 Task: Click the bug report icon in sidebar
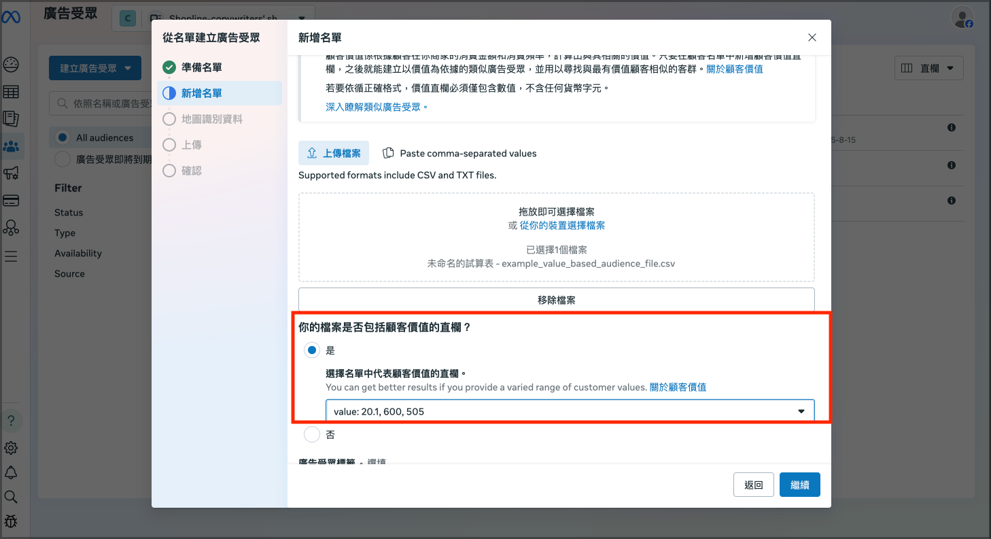point(11,521)
